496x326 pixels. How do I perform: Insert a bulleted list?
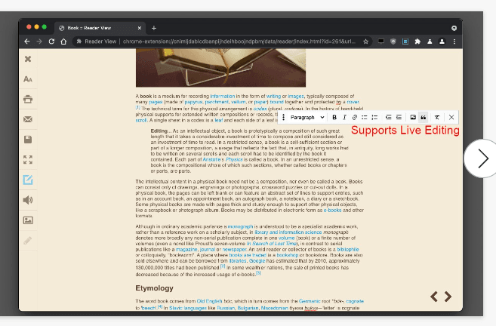[x=365, y=117]
